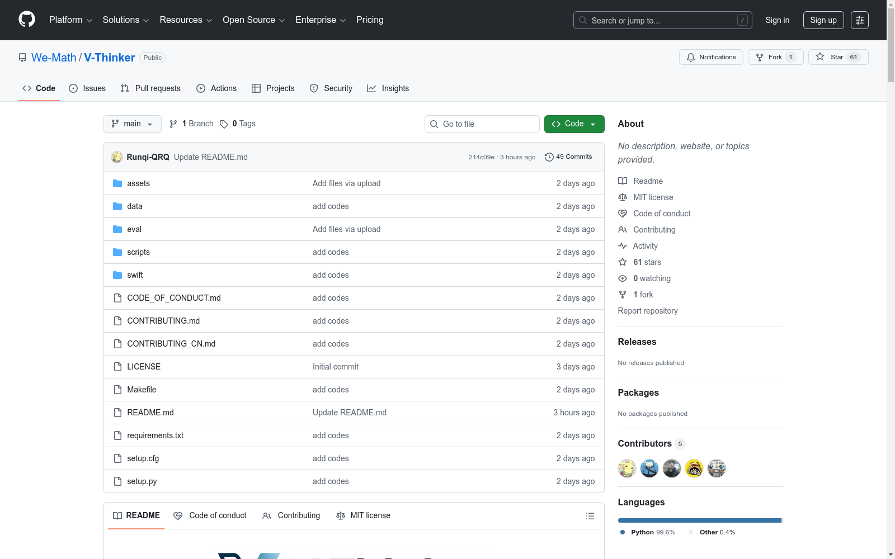Open appearance settings icon in header
The image size is (895, 559).
[x=860, y=20]
